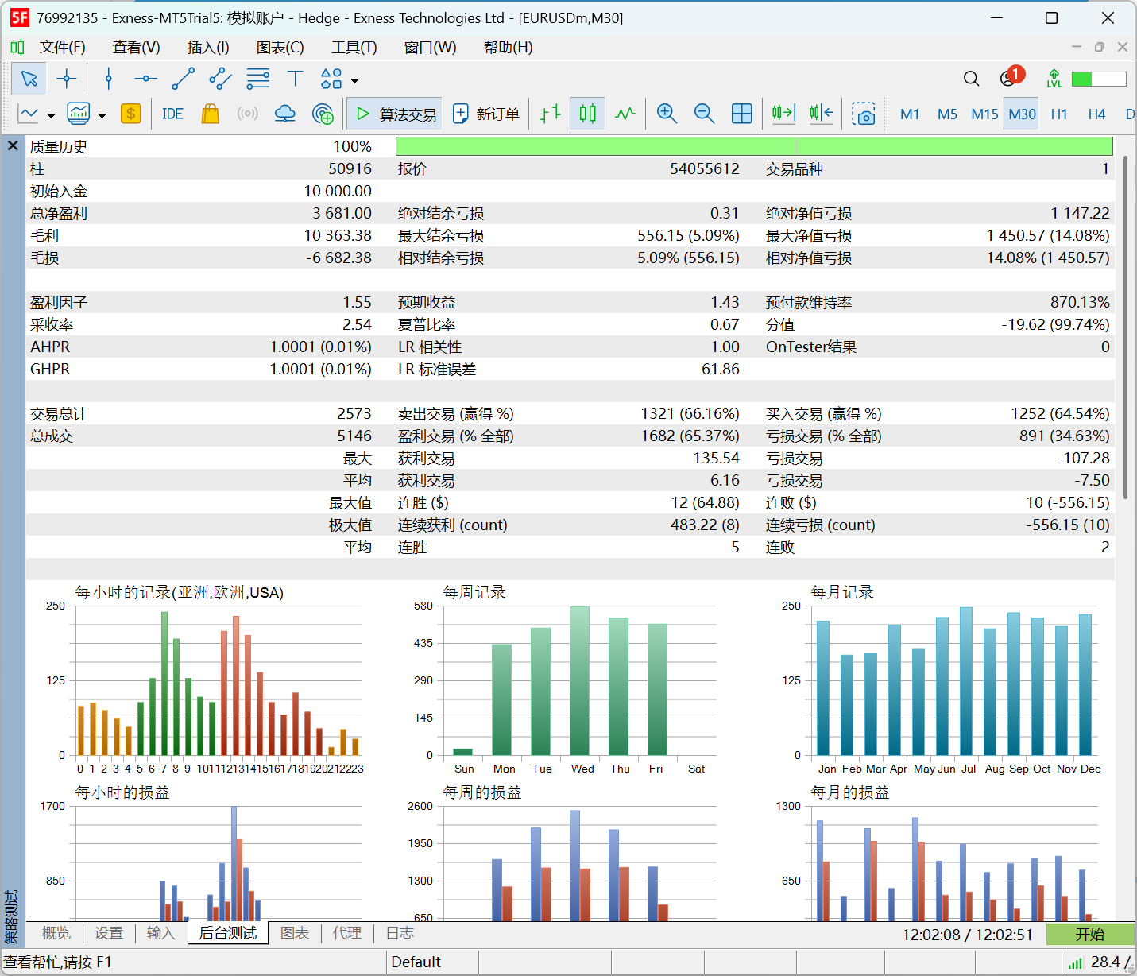
Task: Open the 图表(C) menu
Action: point(280,48)
